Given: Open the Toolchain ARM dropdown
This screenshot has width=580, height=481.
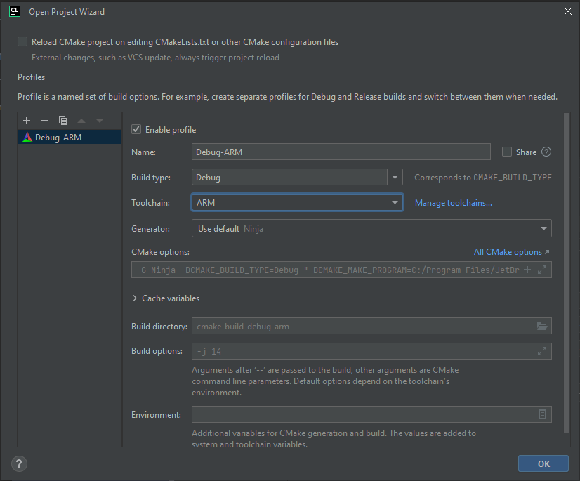Looking at the screenshot, I should tap(297, 202).
